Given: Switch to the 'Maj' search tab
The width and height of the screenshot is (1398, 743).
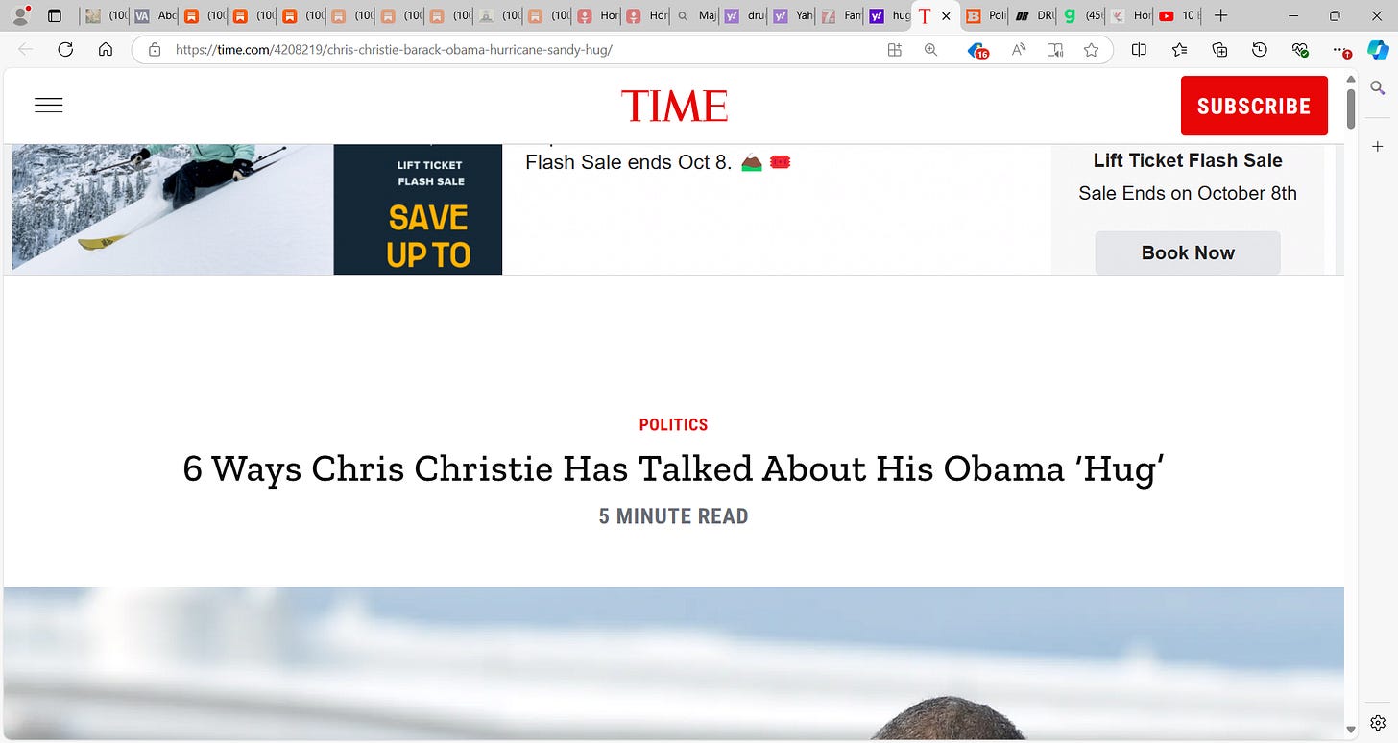Looking at the screenshot, I should pyautogui.click(x=695, y=15).
